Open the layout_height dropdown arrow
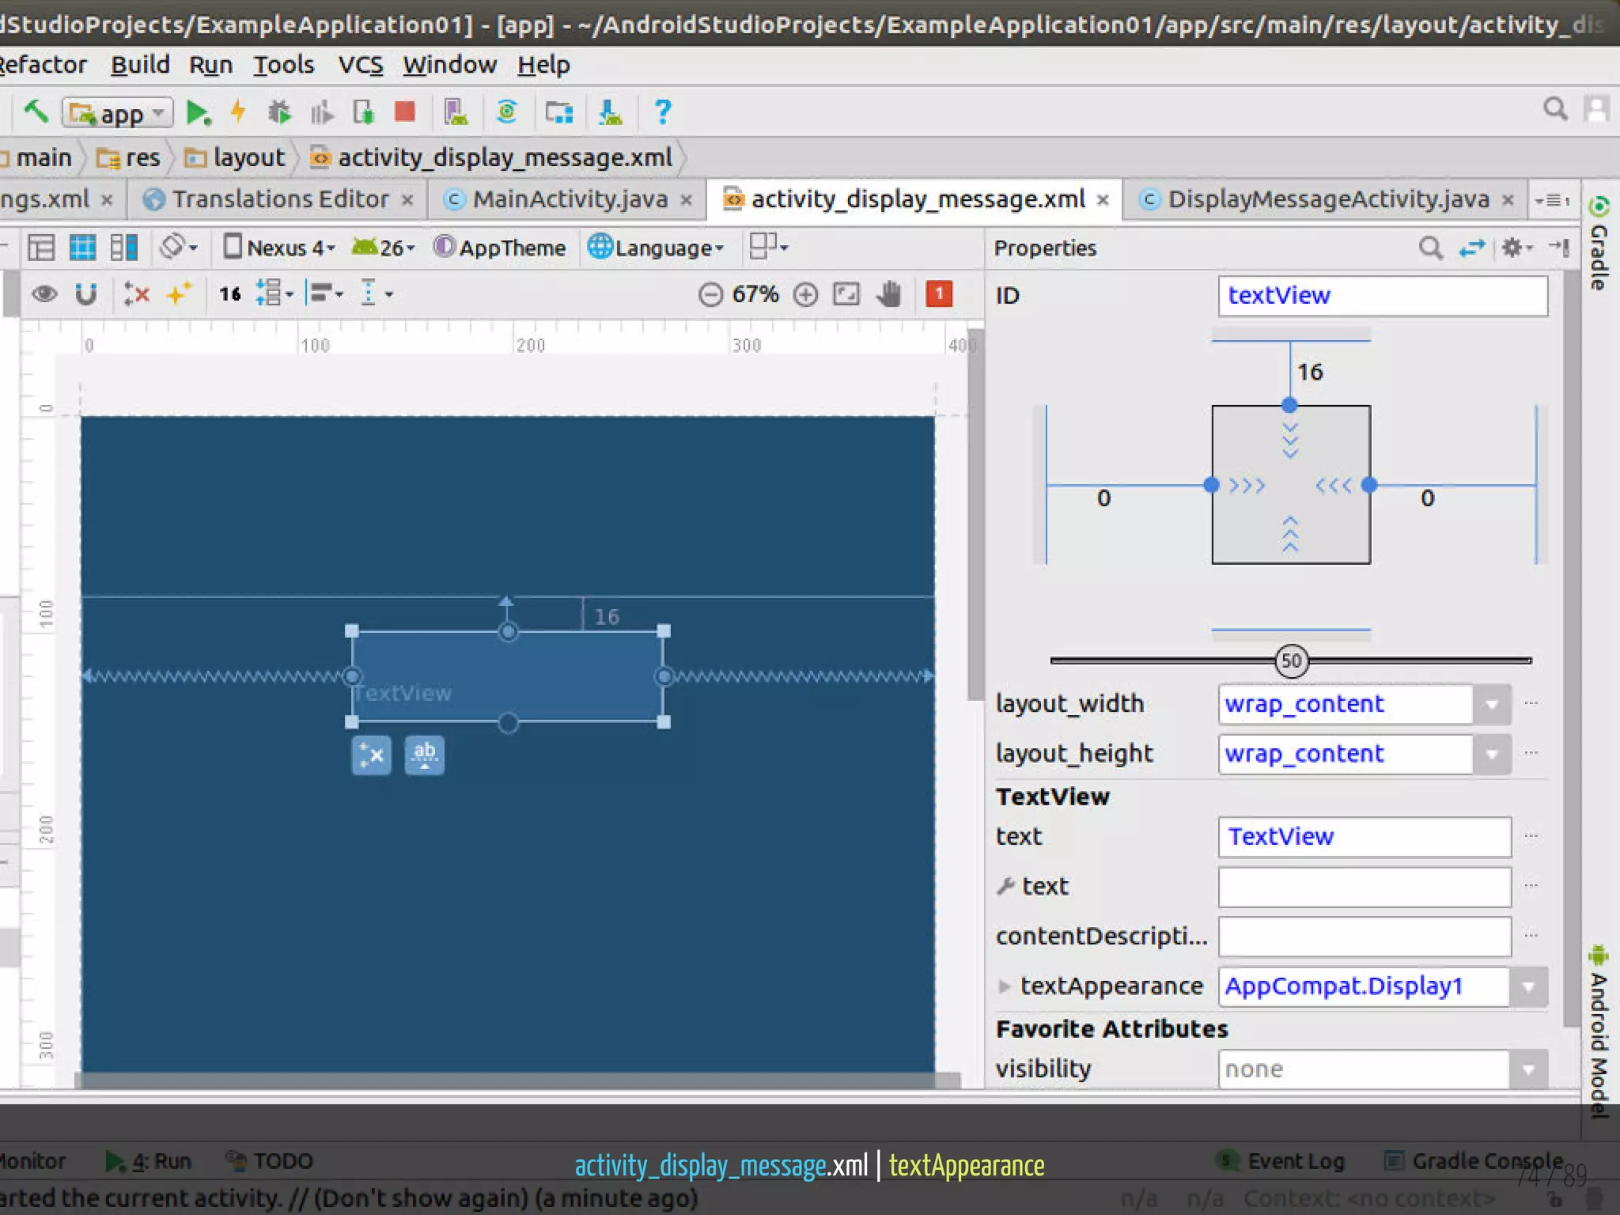This screenshot has width=1620, height=1215. [1492, 754]
